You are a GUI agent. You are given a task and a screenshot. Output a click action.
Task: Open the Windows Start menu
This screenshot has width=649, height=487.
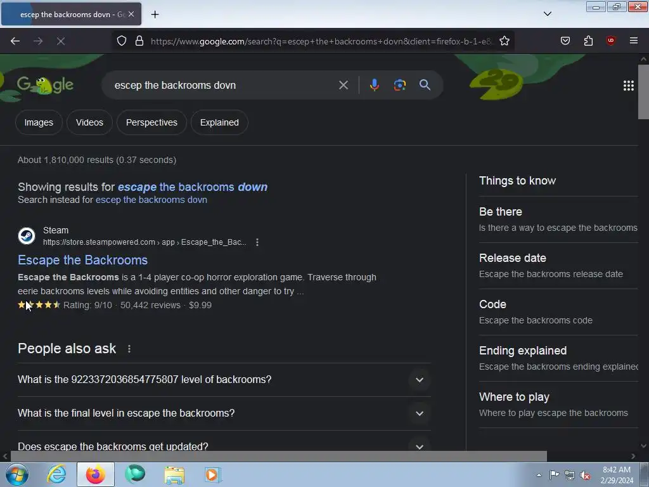point(17,474)
